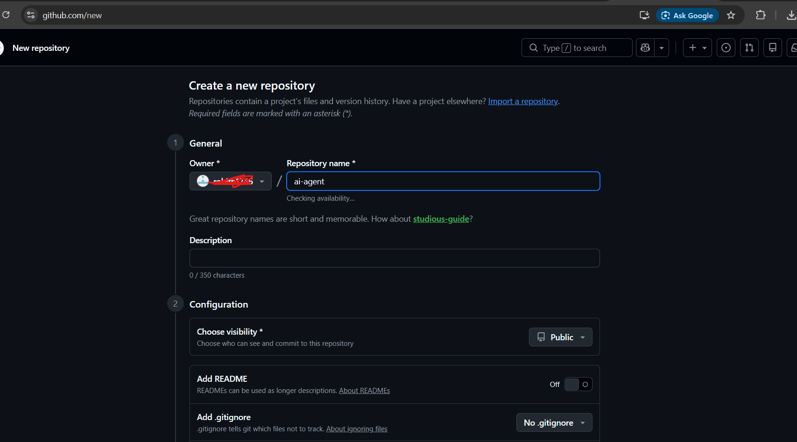Click the github.com/new address bar
The height and width of the screenshot is (442, 797).
click(72, 15)
